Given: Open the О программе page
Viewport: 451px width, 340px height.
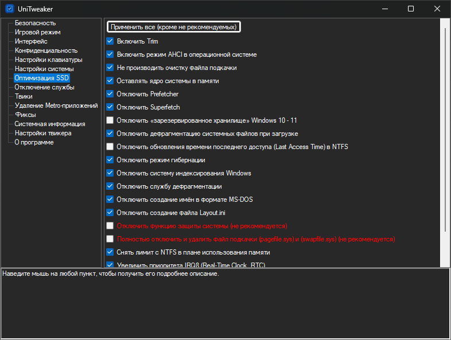Looking at the screenshot, I should pyautogui.click(x=34, y=142).
